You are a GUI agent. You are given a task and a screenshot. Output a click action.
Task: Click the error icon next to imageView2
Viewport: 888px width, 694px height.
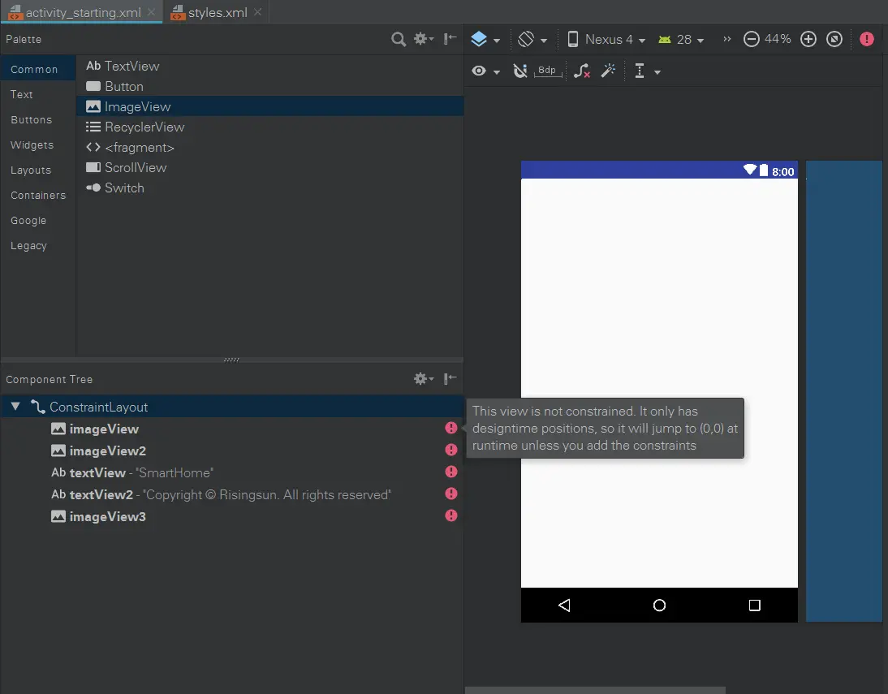(450, 450)
